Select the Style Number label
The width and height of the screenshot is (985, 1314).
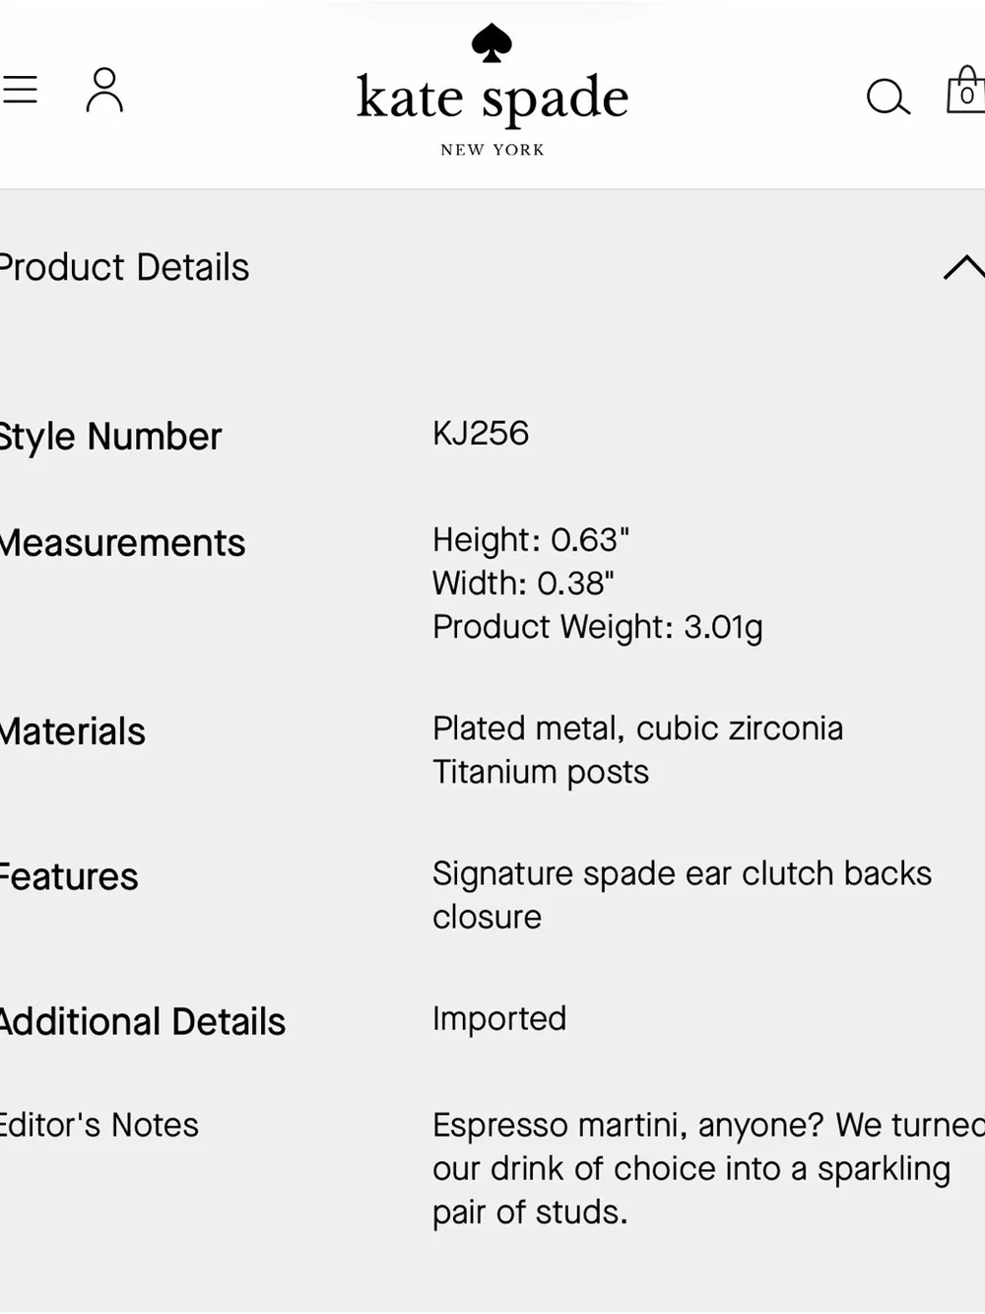coord(110,437)
